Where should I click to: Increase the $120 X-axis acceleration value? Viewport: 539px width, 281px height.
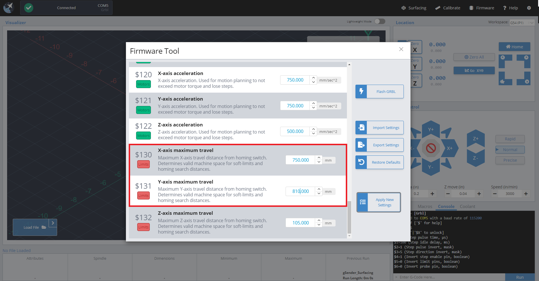tap(313, 78)
